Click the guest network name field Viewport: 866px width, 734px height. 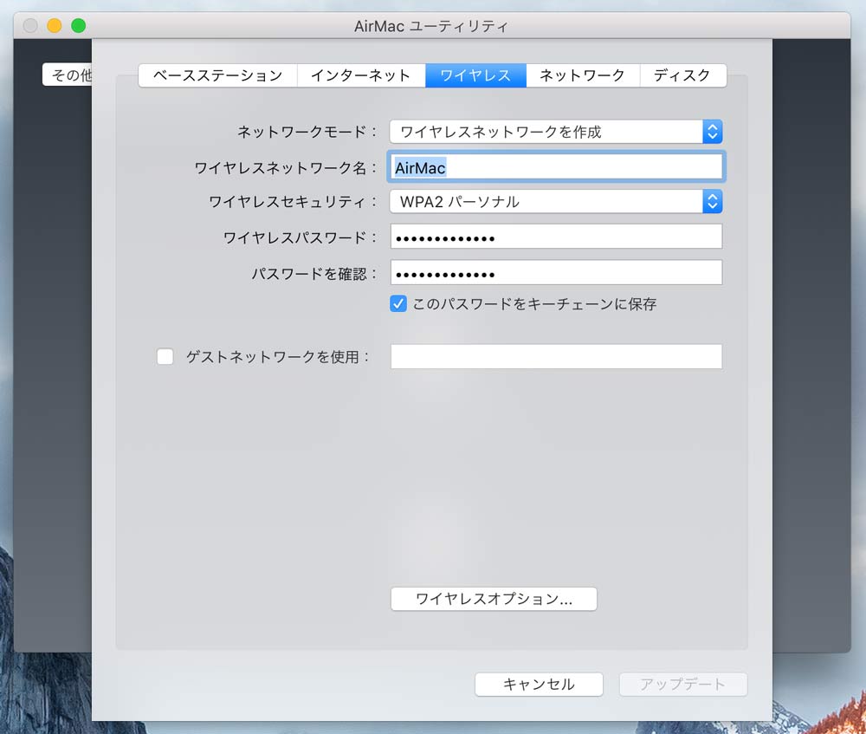(556, 356)
